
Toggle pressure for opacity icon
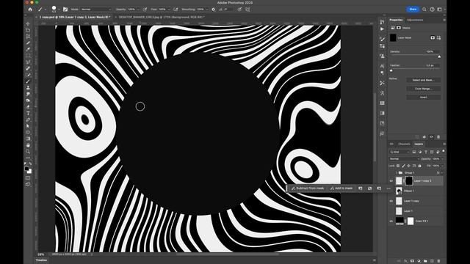point(145,10)
